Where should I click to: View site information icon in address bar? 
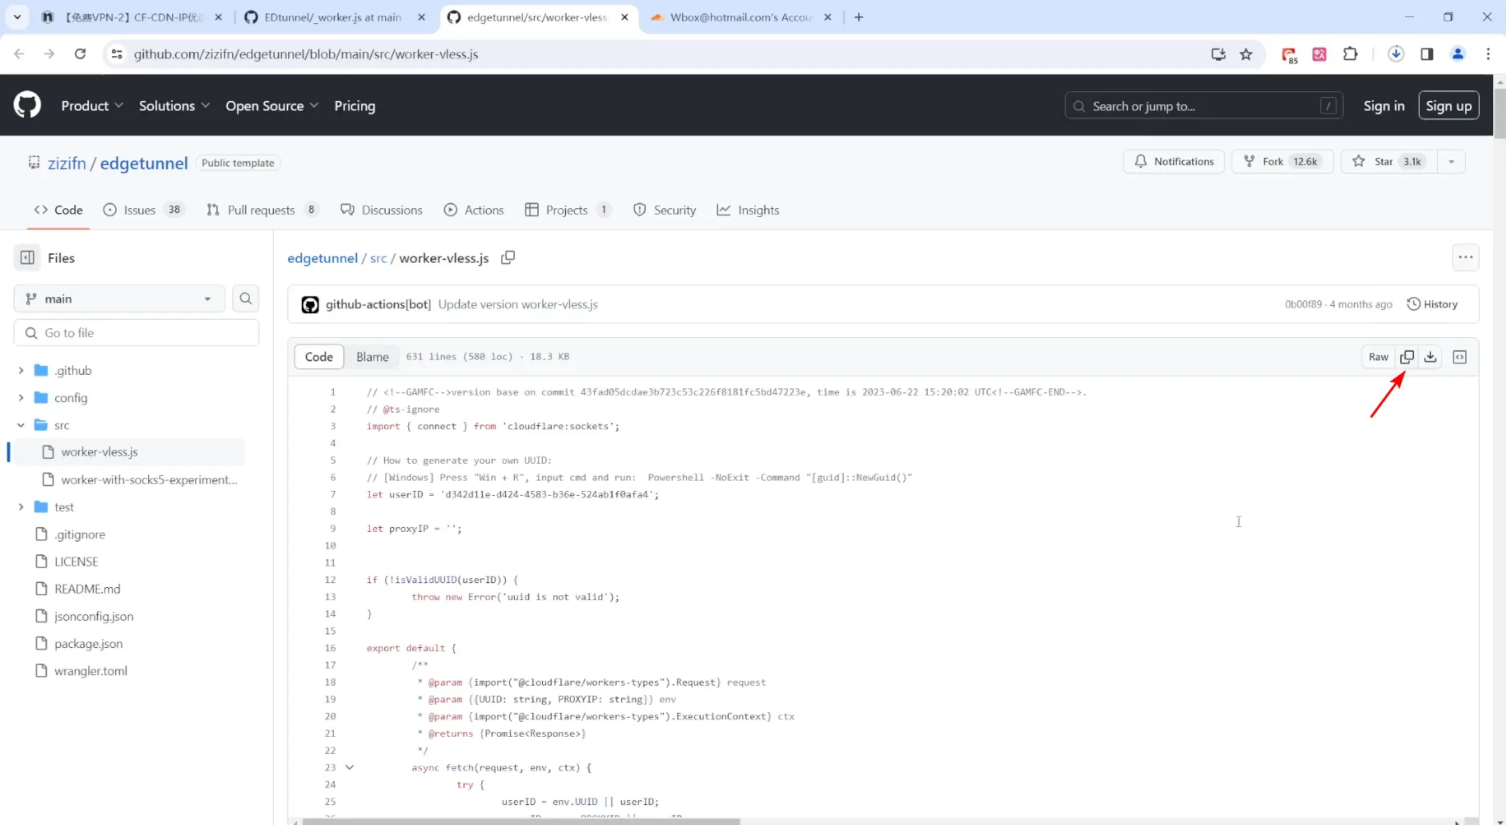coord(117,54)
